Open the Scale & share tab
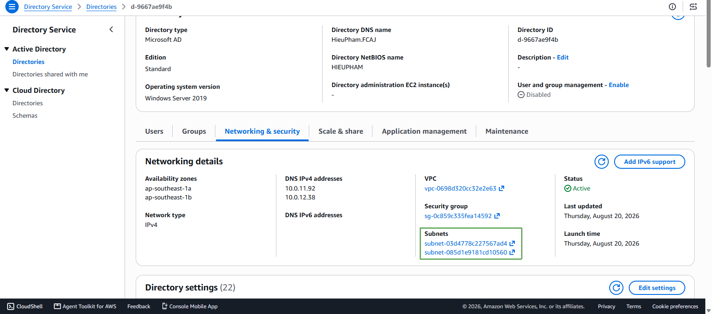This screenshot has height=314, width=712. [341, 131]
